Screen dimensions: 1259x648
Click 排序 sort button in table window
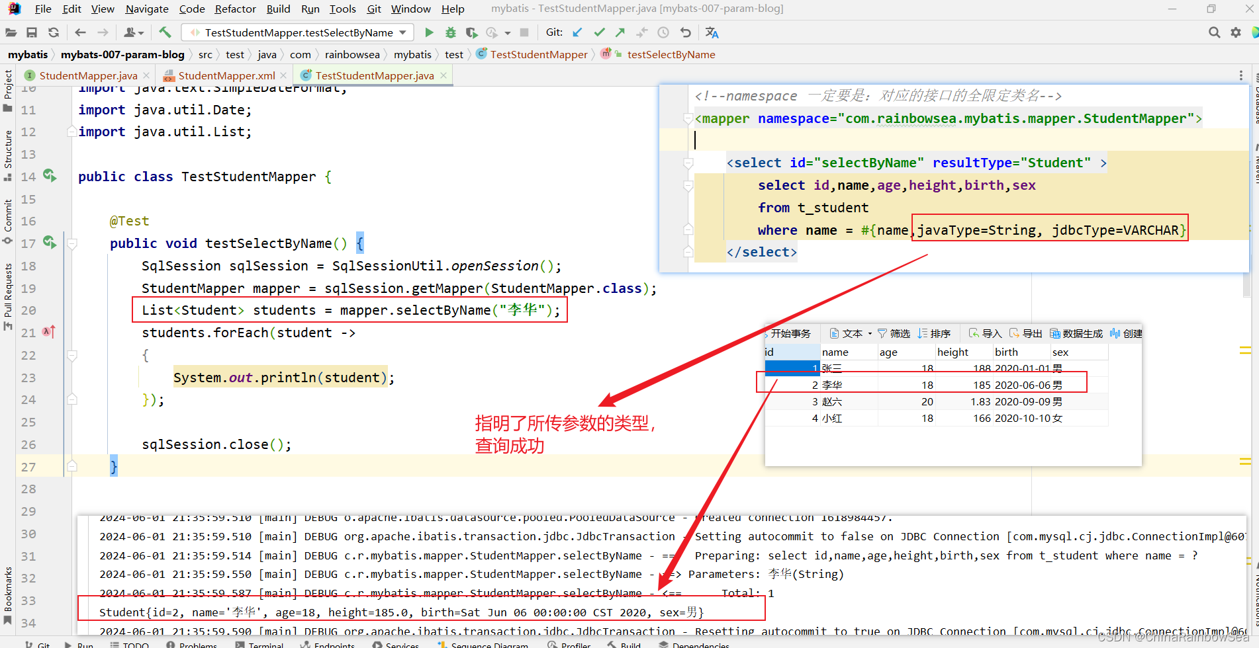click(x=934, y=333)
